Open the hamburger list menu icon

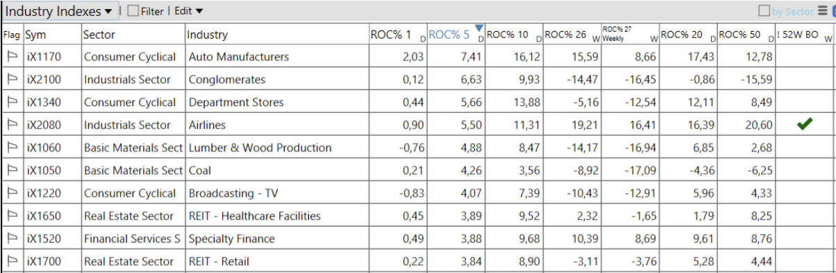pyautogui.click(x=823, y=10)
